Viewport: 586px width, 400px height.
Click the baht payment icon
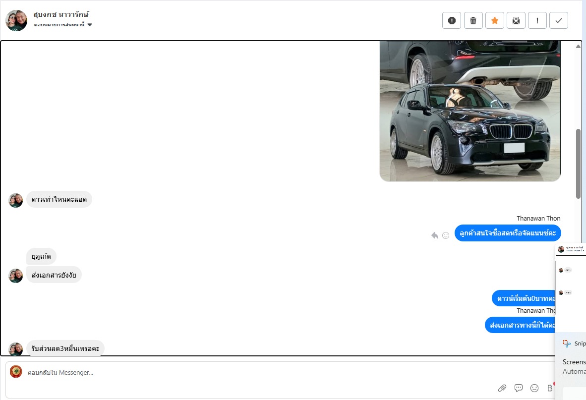click(550, 388)
